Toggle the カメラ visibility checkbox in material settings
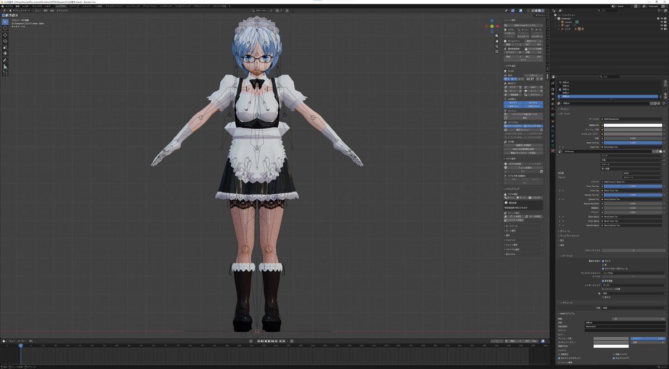 click(x=604, y=260)
